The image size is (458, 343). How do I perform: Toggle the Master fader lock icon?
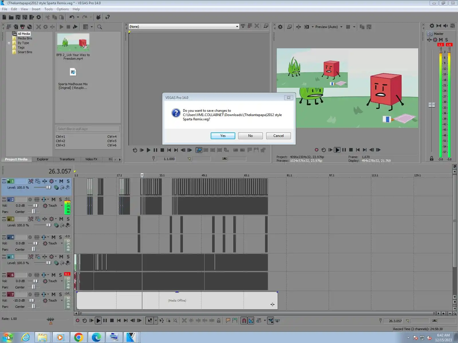tap(432, 158)
